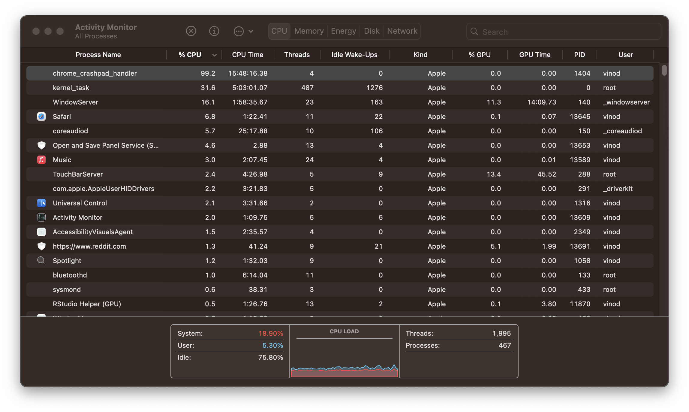This screenshot has height=412, width=689.
Task: Click the AccessibilityVisualsAgent icon
Action: [x=41, y=232]
